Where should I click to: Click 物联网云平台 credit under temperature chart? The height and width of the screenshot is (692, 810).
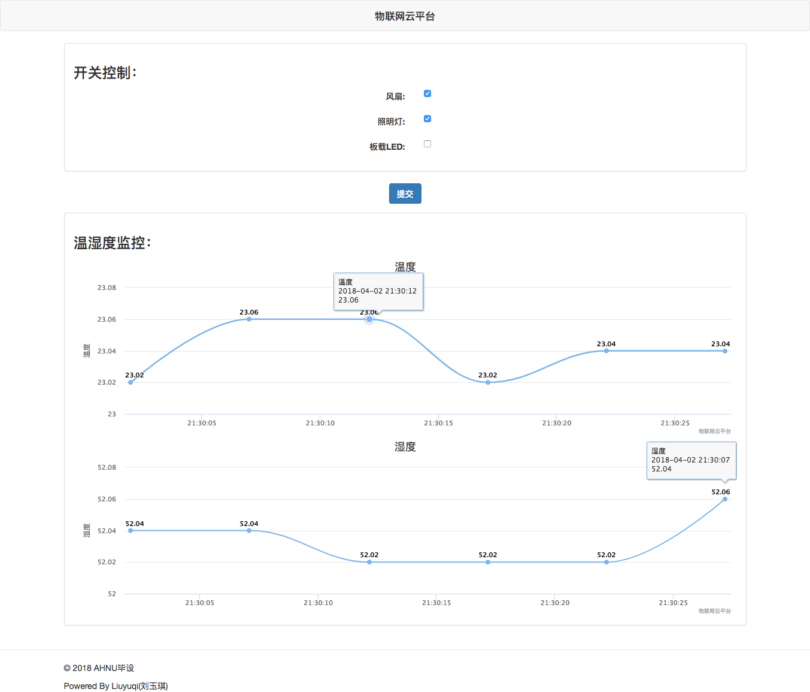[715, 431]
